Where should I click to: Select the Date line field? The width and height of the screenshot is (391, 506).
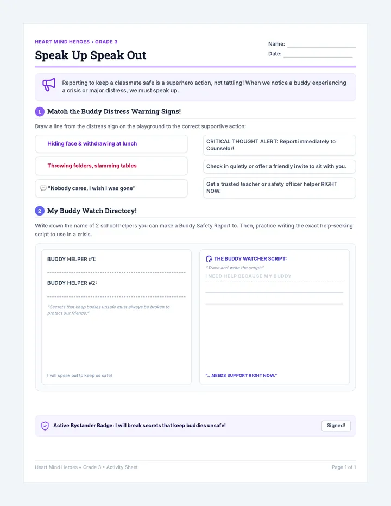318,54
